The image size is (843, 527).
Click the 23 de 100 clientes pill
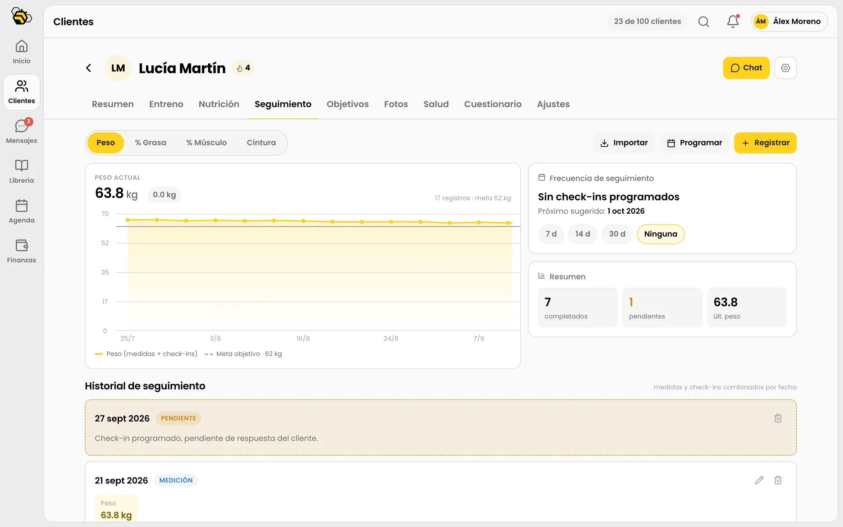(x=647, y=22)
